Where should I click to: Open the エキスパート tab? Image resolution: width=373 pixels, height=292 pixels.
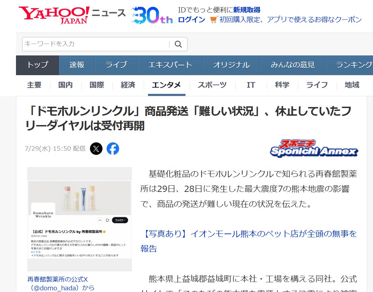click(x=170, y=65)
